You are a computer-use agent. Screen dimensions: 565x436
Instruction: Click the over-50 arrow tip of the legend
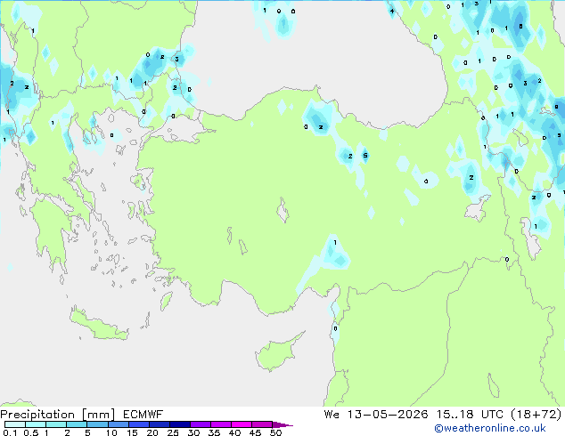click(282, 424)
